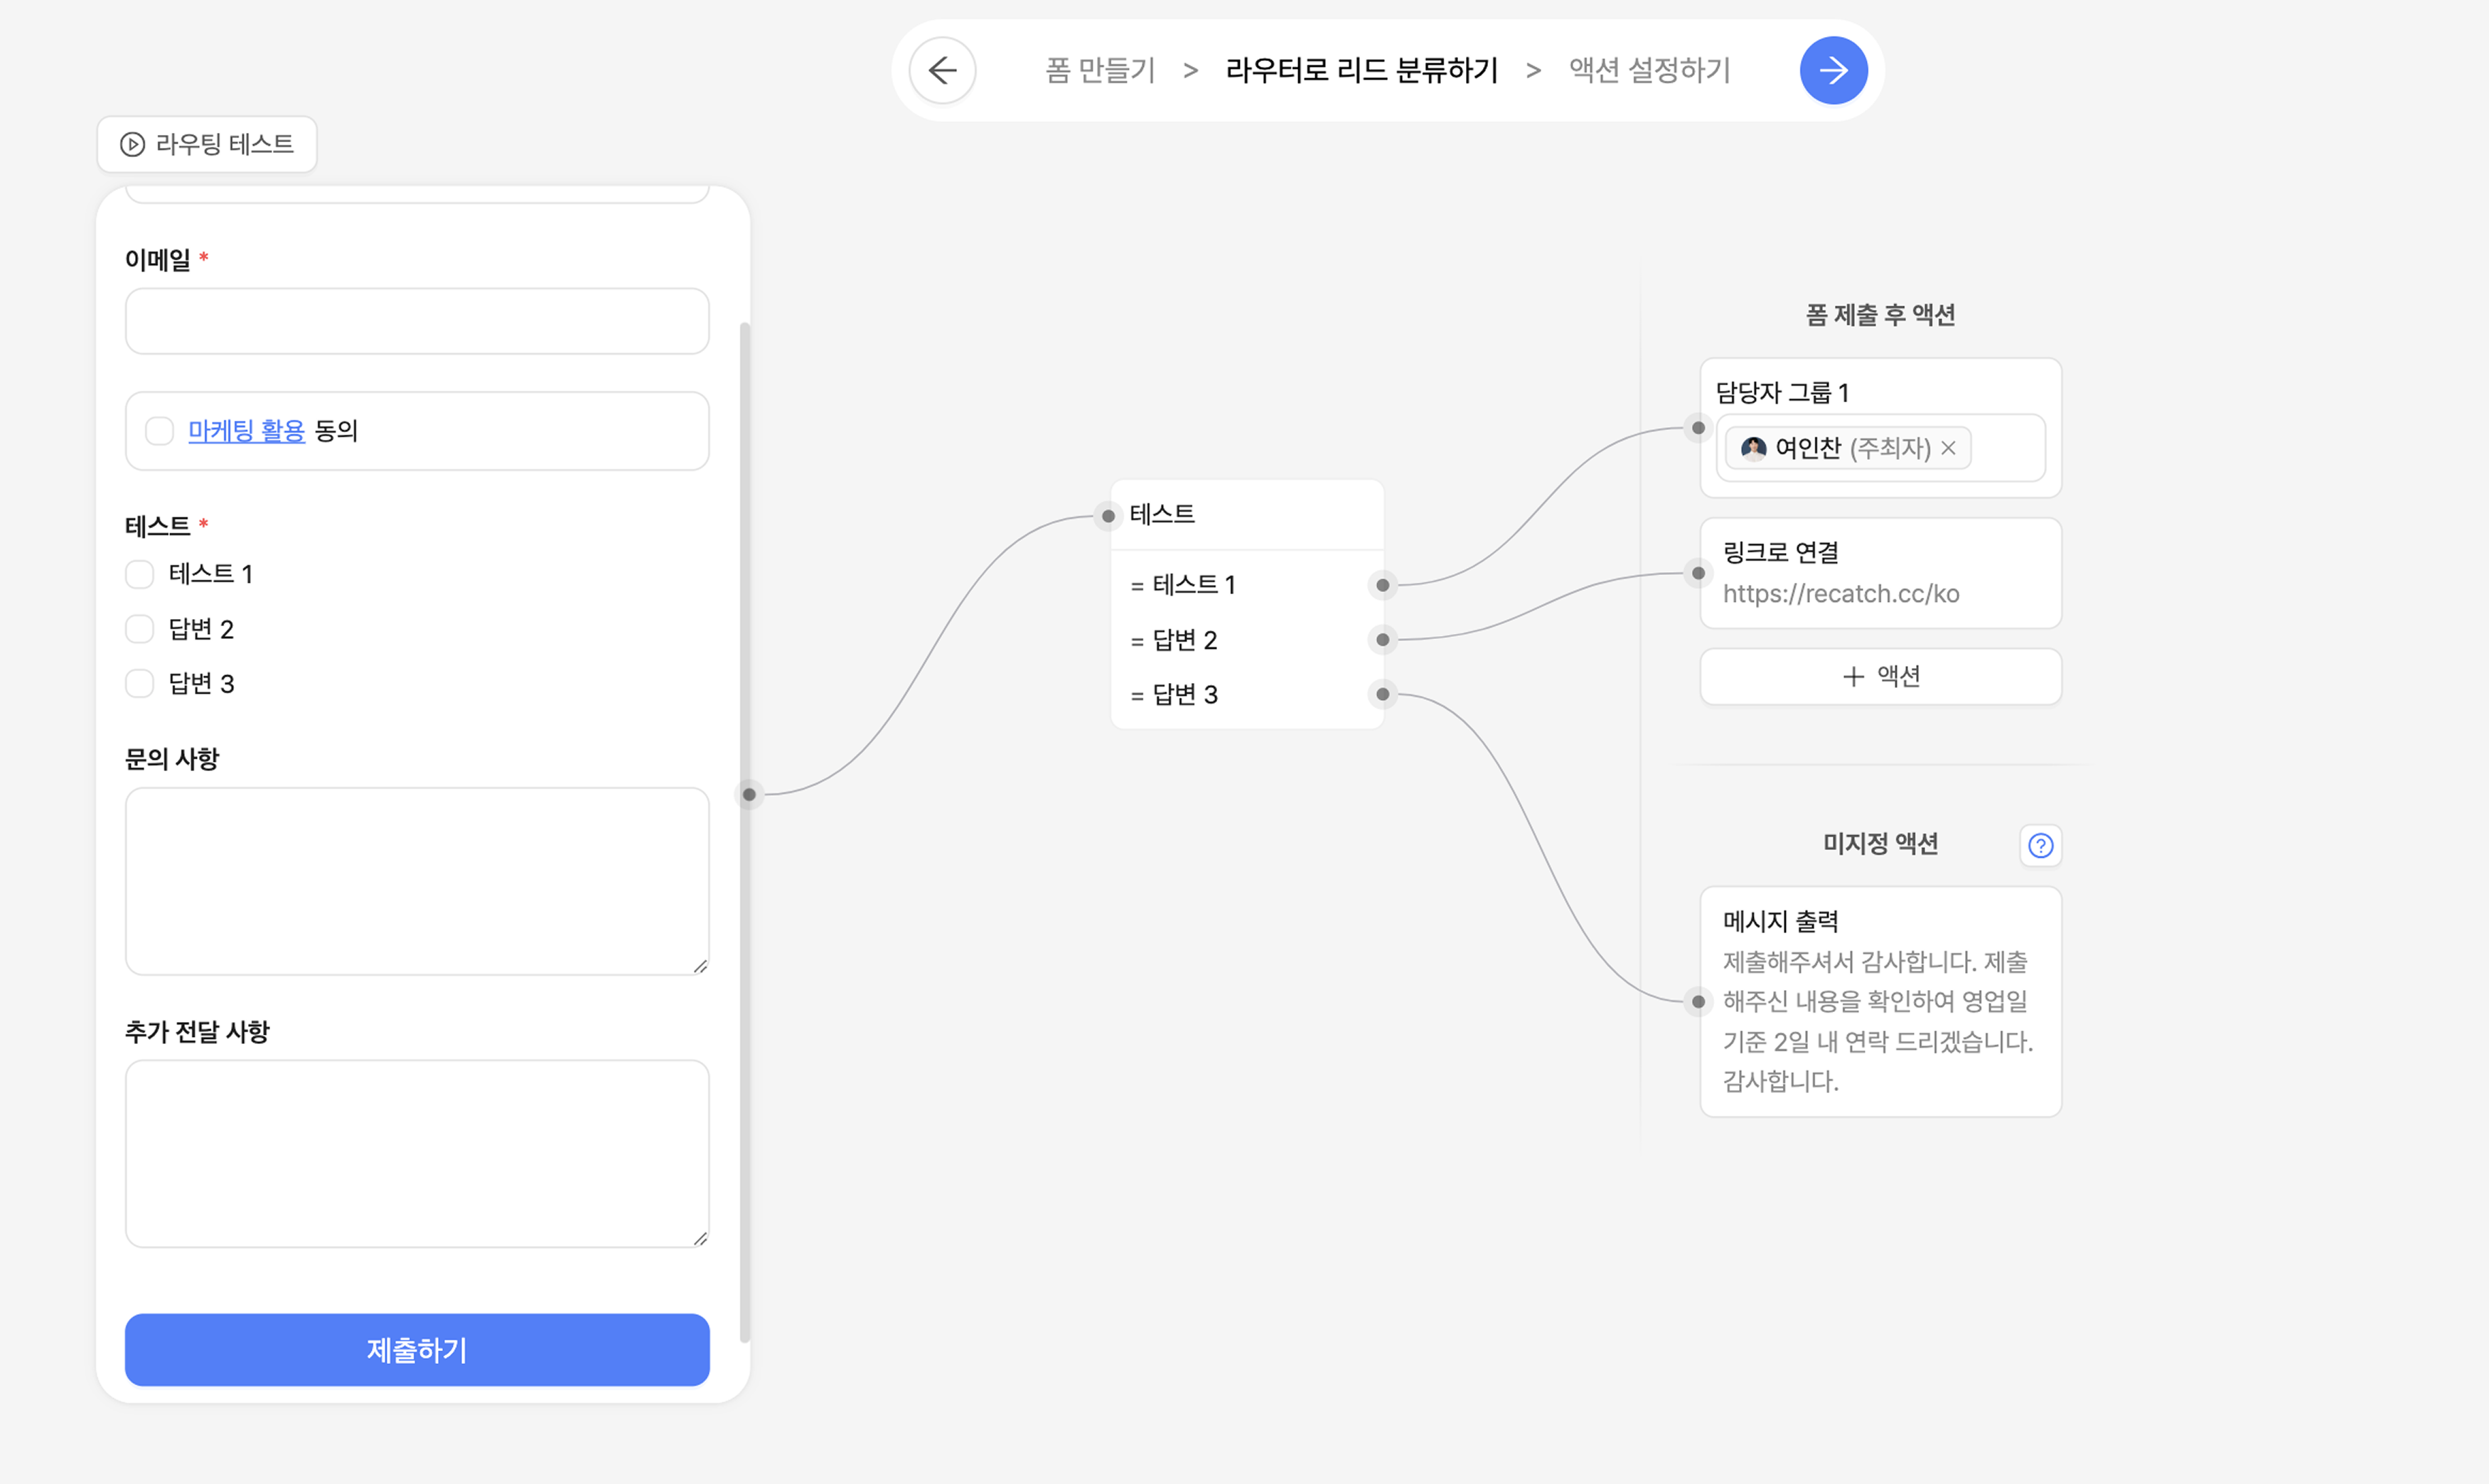Click the 테스트 router node input connector dot
Screen dimensions: 2489x1484
pyautogui.click(x=1108, y=516)
